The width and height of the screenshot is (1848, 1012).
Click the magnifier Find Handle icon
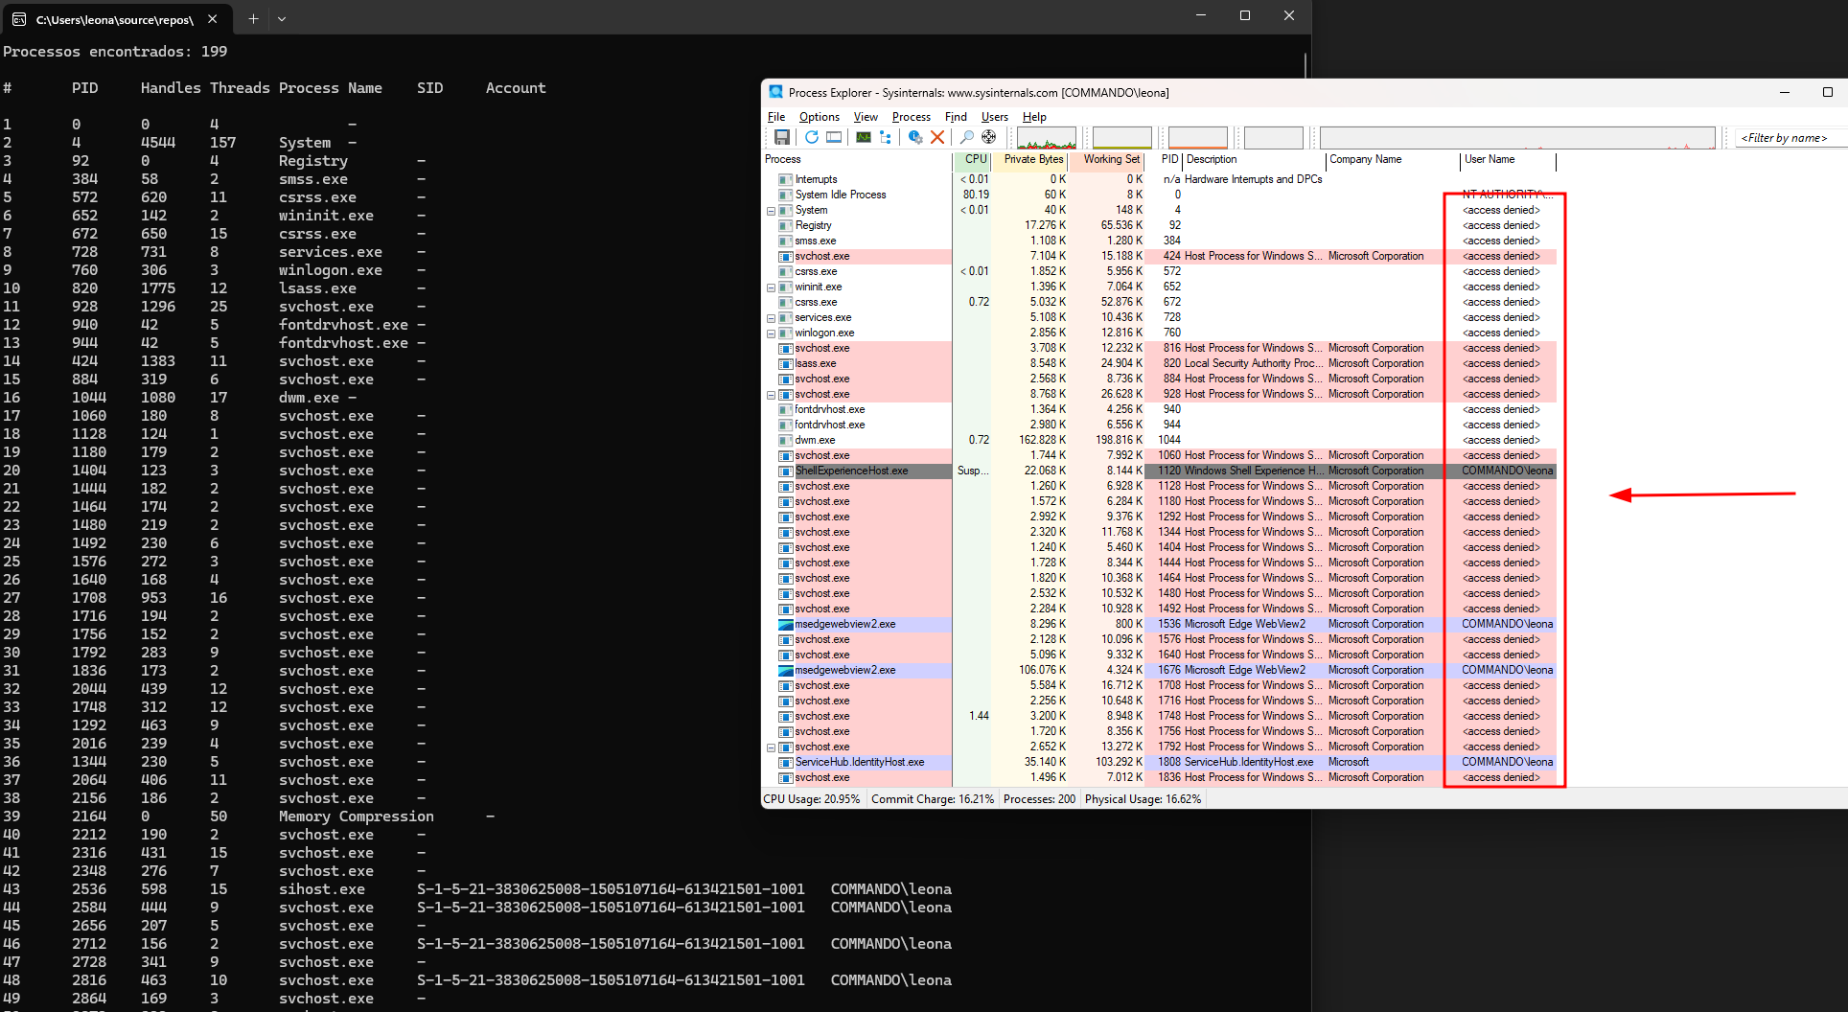966,138
